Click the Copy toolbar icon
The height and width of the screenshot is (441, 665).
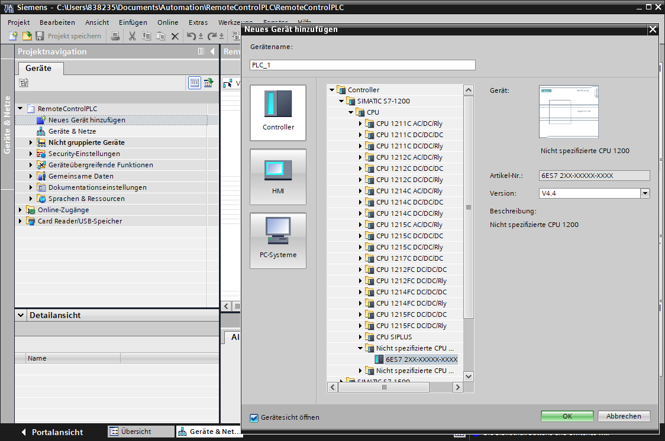point(146,36)
